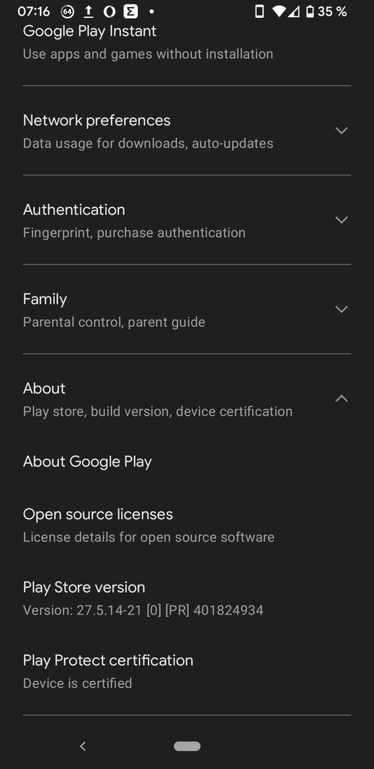This screenshot has width=374, height=769.
Task: Tap the upload arrow notification icon
Action: click(89, 11)
